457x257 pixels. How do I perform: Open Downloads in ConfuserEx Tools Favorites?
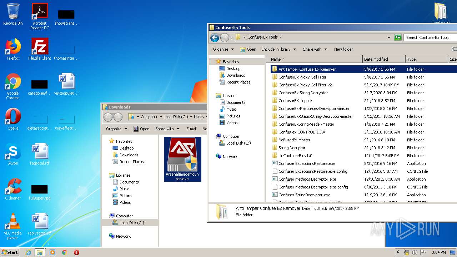pos(235,75)
